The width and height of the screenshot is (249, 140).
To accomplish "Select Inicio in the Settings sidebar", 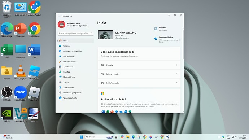I will [x=75, y=41].
